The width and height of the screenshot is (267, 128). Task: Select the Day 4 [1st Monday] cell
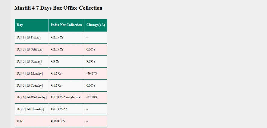click(x=30, y=74)
